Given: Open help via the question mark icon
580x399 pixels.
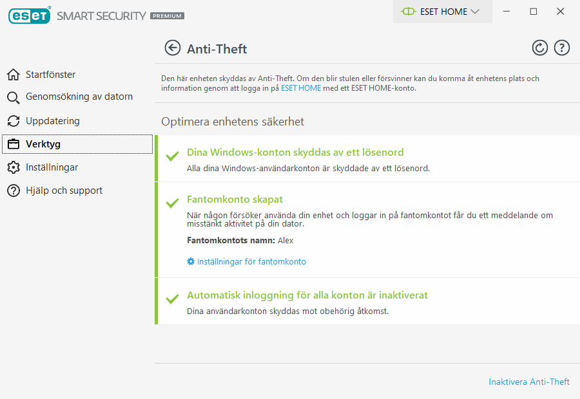Looking at the screenshot, I should (x=562, y=48).
